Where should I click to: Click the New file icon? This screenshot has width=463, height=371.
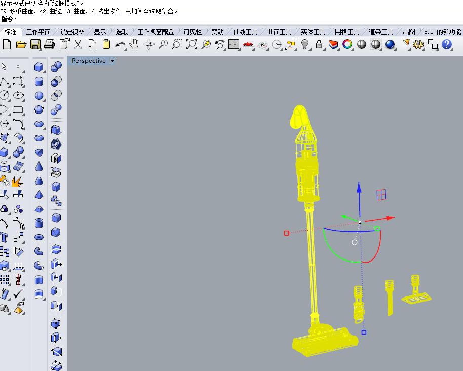pos(7,44)
